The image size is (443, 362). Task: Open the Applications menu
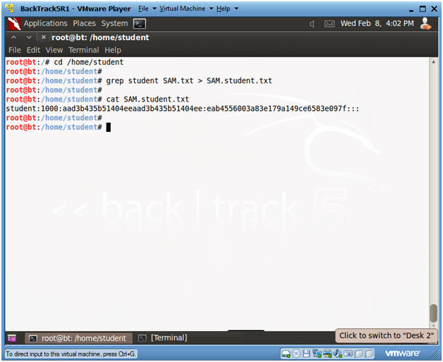45,23
